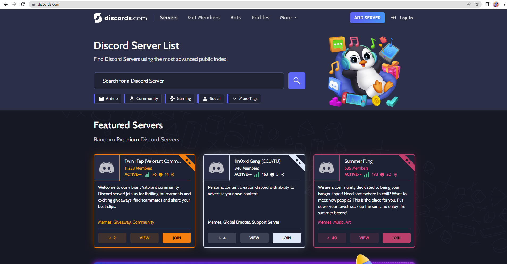507x264 pixels.
Task: Click the Log In door icon
Action: (x=393, y=18)
